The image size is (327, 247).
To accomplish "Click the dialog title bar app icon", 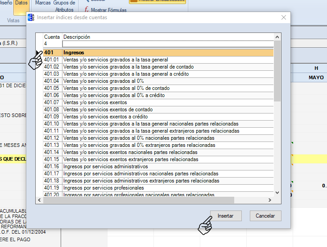I will pos(31,17).
